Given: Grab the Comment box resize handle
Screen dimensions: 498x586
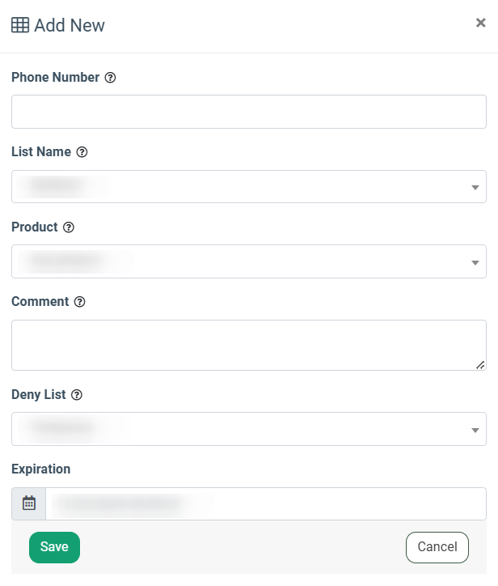Looking at the screenshot, I should tap(480, 365).
